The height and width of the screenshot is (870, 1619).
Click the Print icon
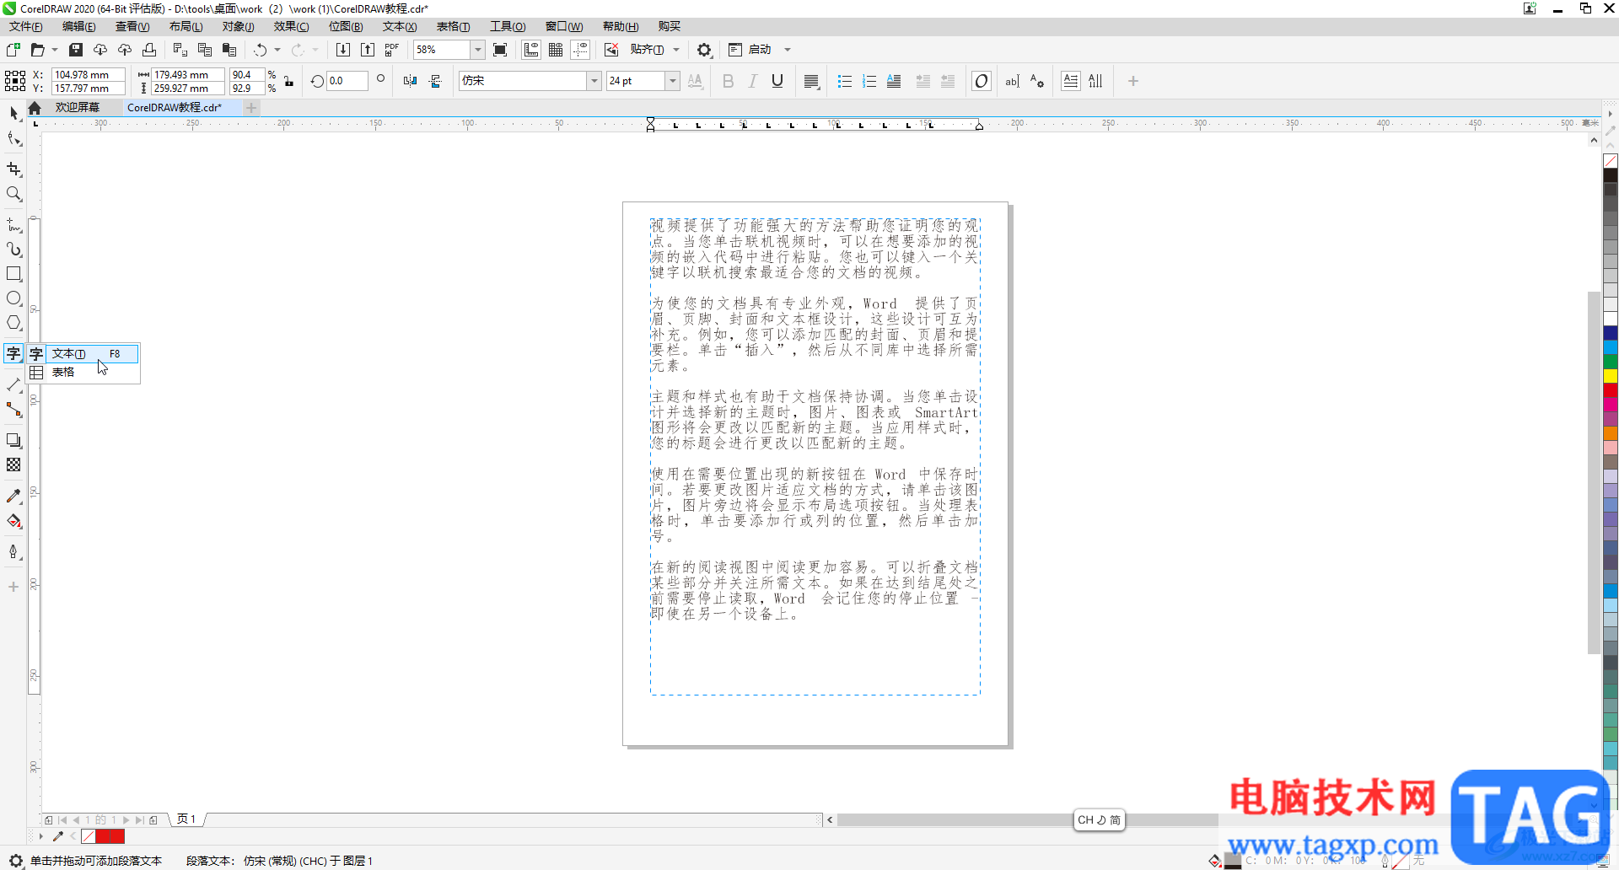149,50
